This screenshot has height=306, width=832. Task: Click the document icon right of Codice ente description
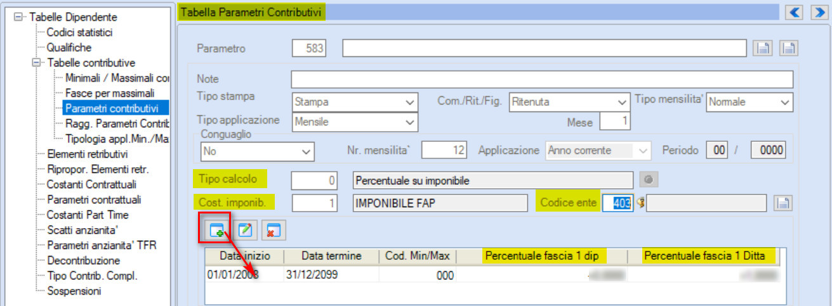tap(783, 203)
